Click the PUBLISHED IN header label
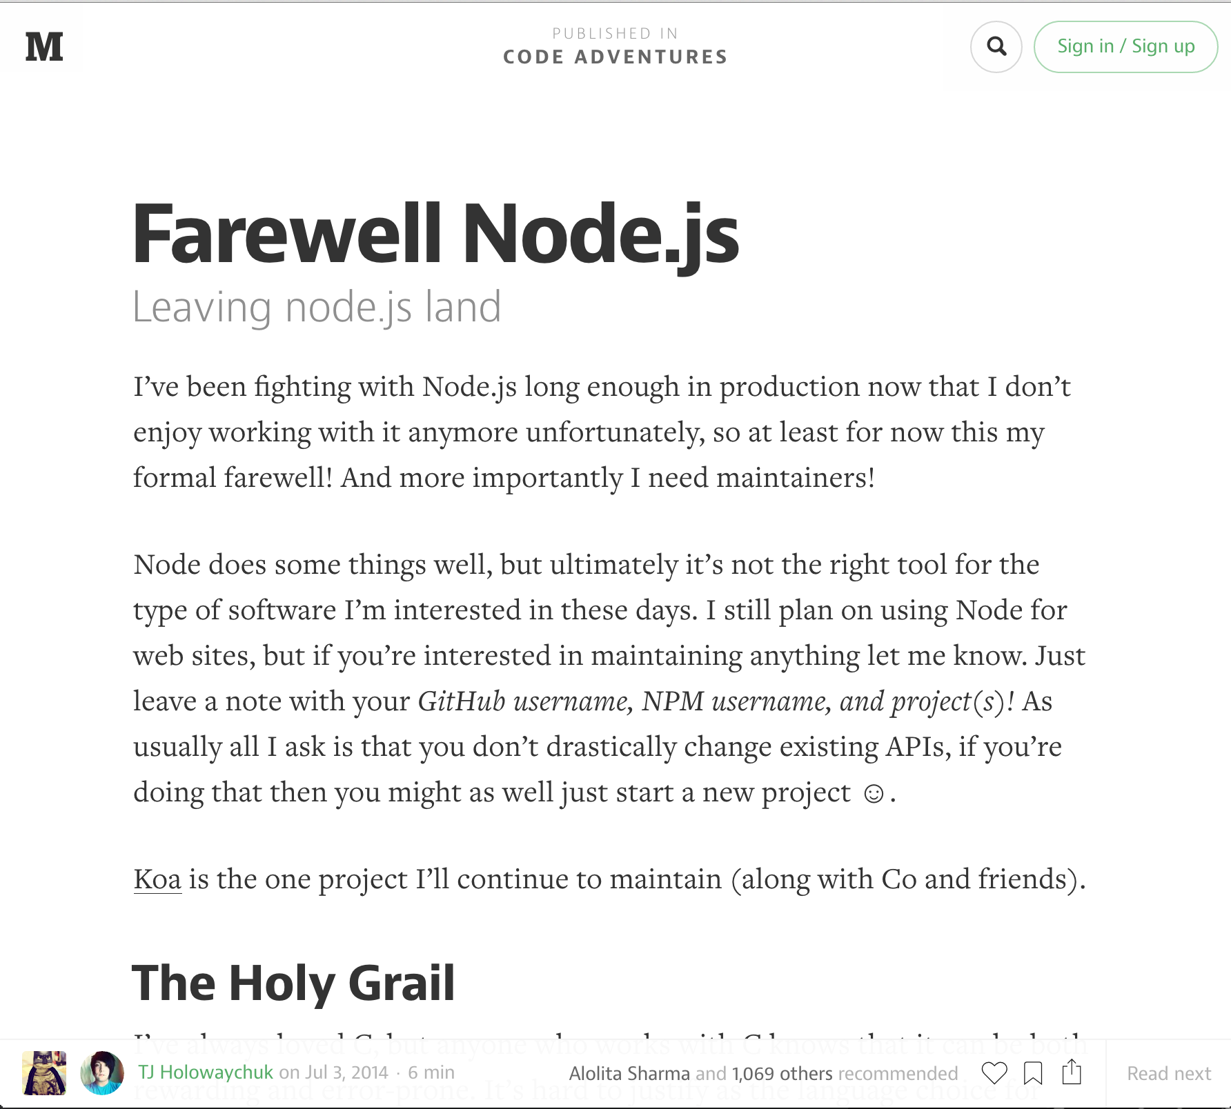This screenshot has height=1109, width=1231. click(615, 33)
